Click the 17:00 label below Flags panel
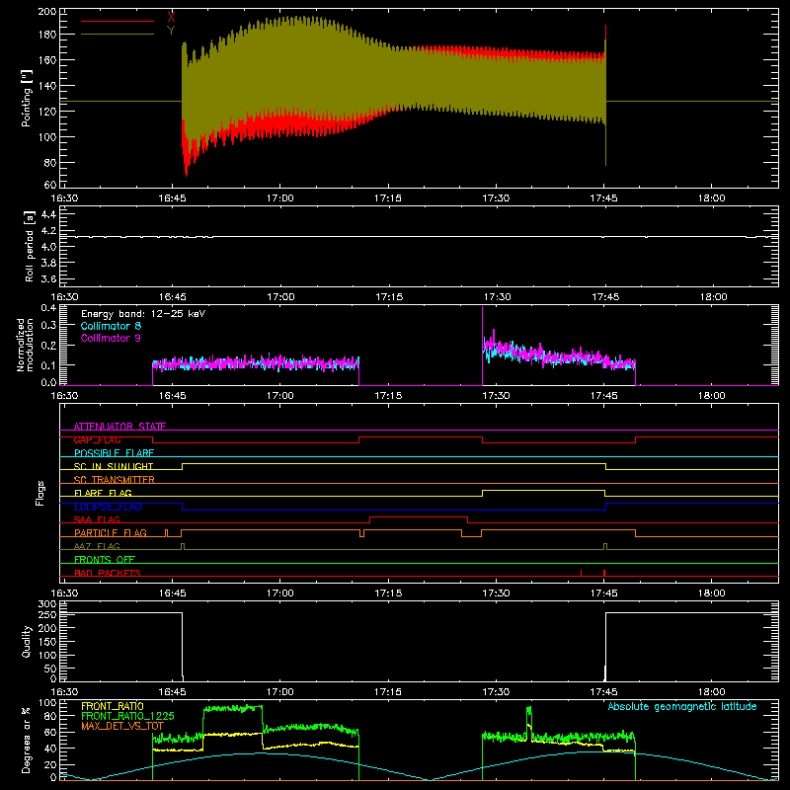 coord(280,593)
